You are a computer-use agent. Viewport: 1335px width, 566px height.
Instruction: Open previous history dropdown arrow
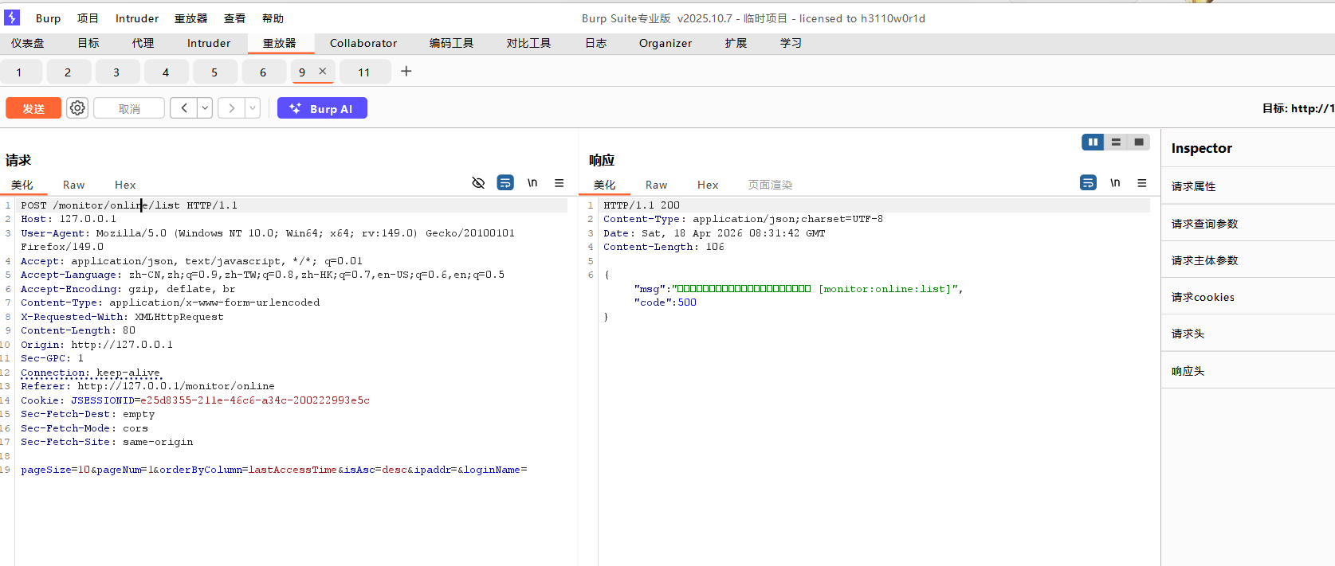click(205, 108)
